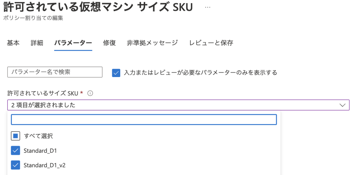Open the 非準拠メッセージ tab
This screenshot has height=175, width=358.
152,43
